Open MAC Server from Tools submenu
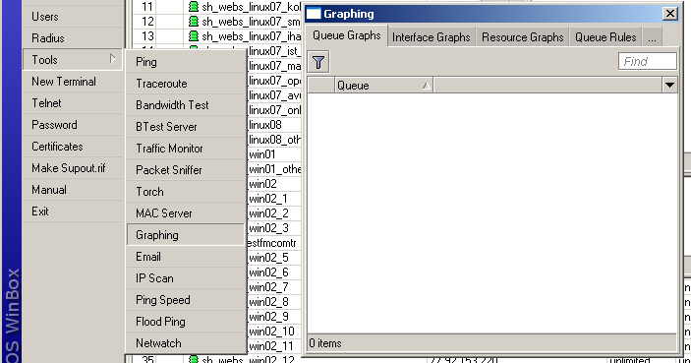Screen dimensions: 691x363 click(x=186, y=213)
